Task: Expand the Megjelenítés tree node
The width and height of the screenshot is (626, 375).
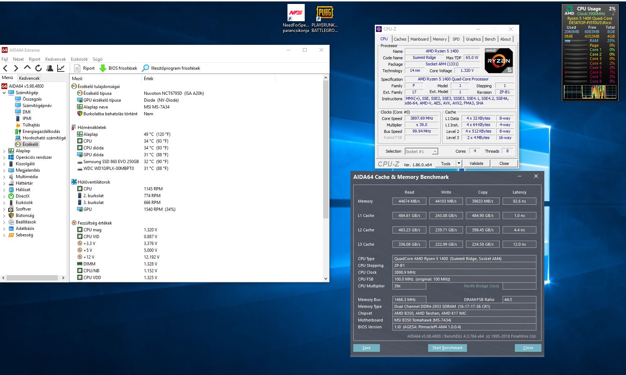Action: pos(4,170)
